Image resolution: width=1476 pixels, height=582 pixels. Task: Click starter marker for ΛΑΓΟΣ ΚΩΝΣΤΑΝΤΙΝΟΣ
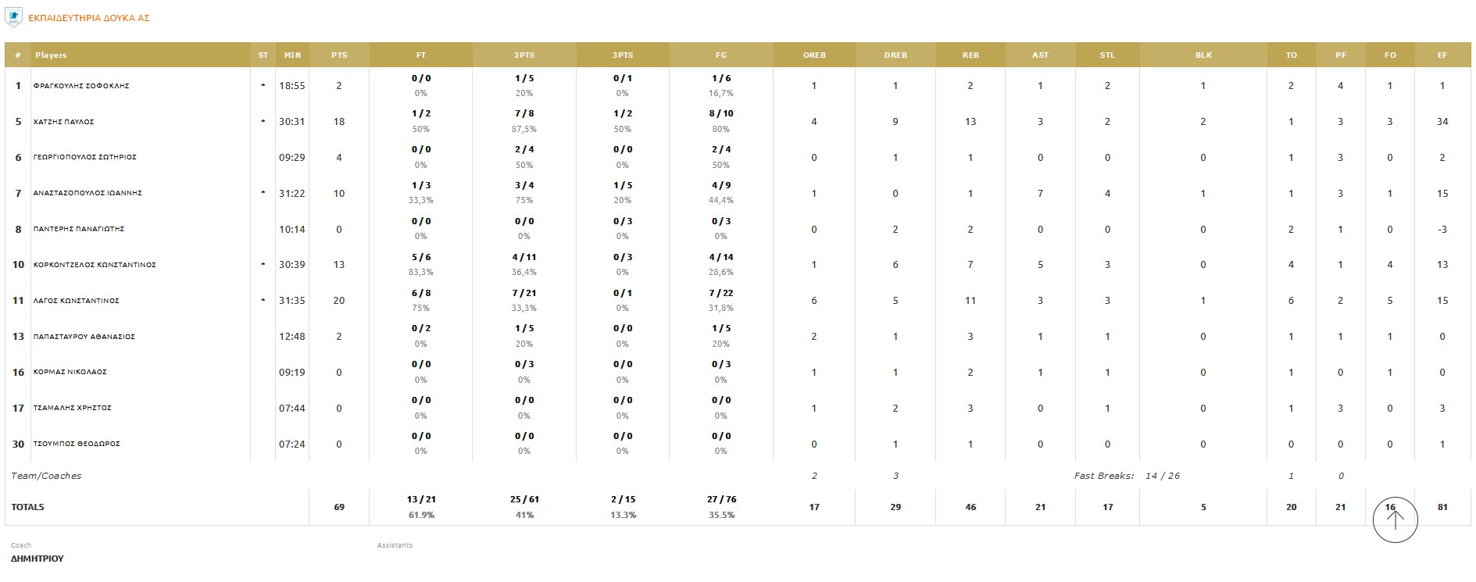[263, 300]
